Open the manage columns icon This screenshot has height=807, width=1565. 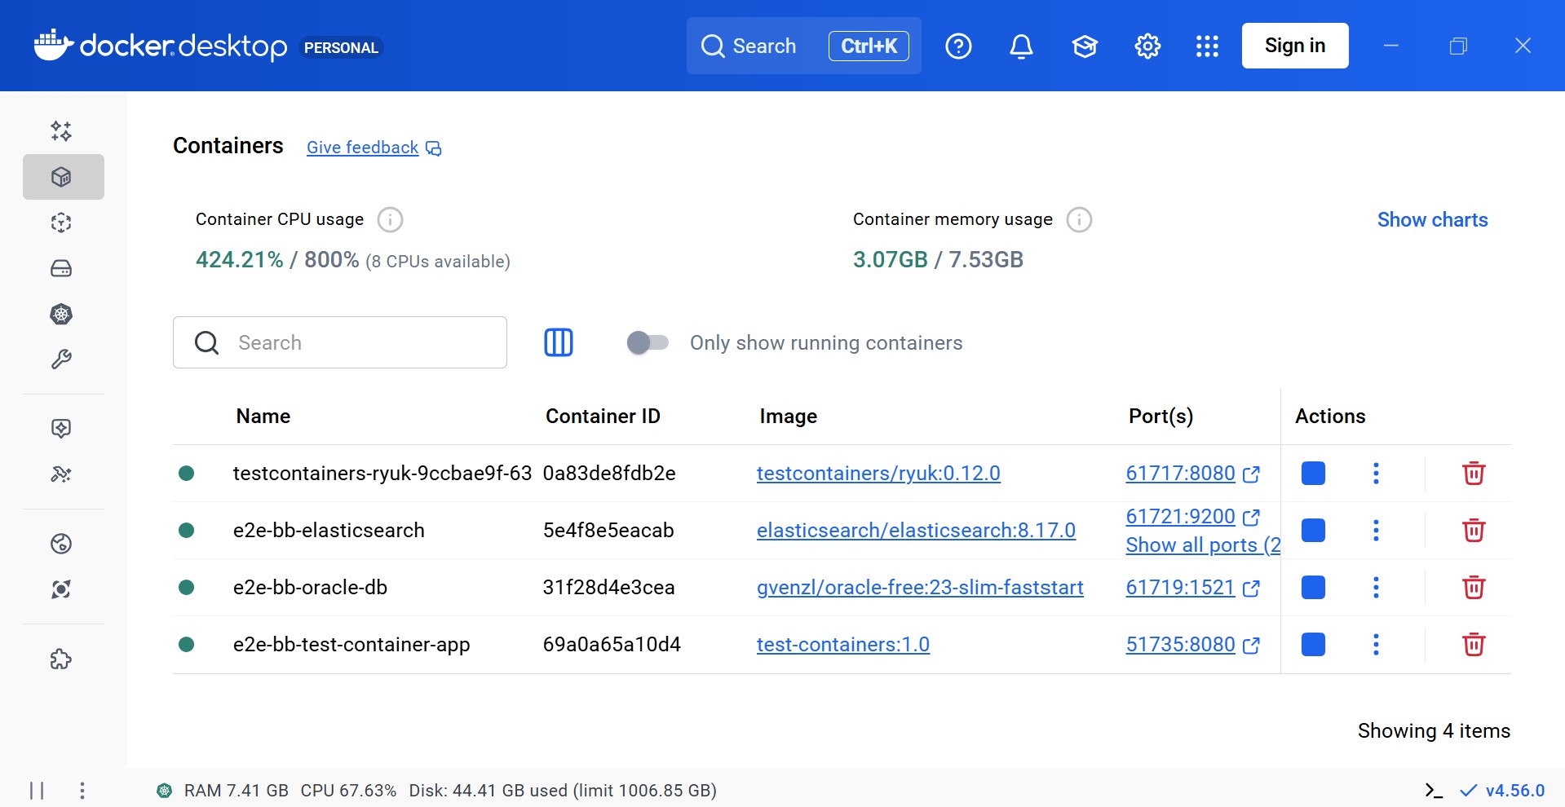(x=559, y=342)
